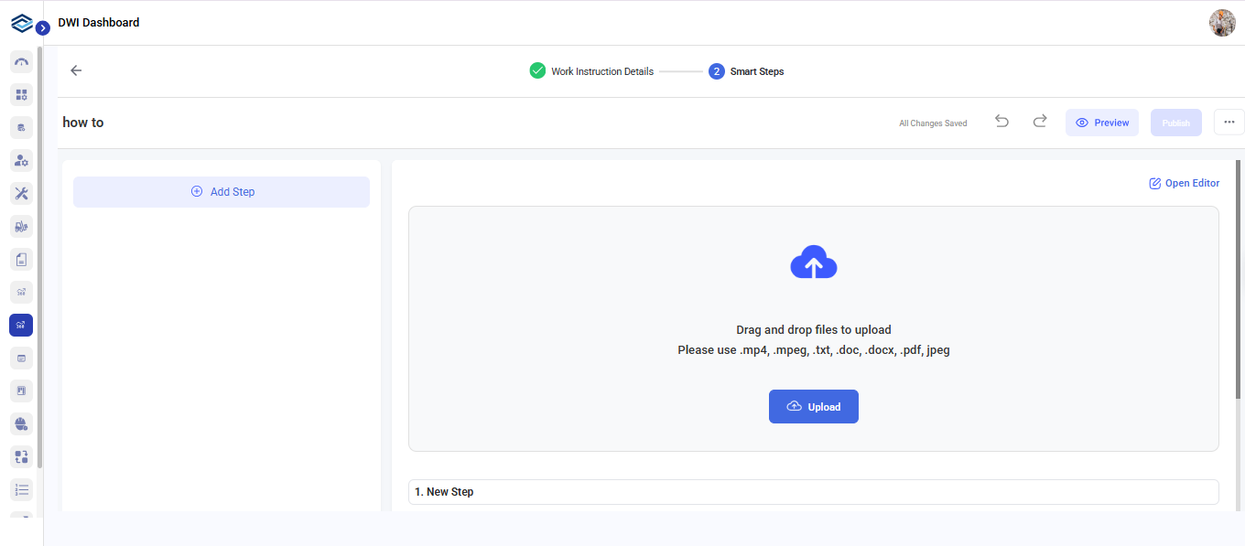
Task: Click the undo arrow icon
Action: (x=1002, y=122)
